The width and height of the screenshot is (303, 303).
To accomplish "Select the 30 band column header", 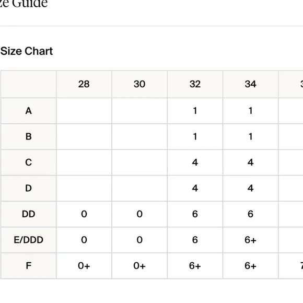I will (139, 84).
